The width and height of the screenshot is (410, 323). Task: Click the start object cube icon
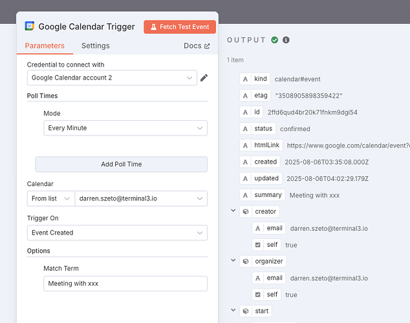[246, 311]
